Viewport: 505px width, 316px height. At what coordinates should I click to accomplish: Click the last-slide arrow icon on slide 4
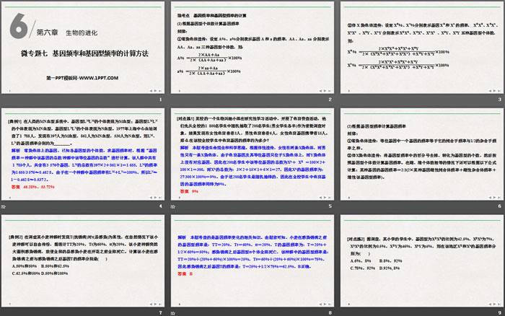coord(160,198)
